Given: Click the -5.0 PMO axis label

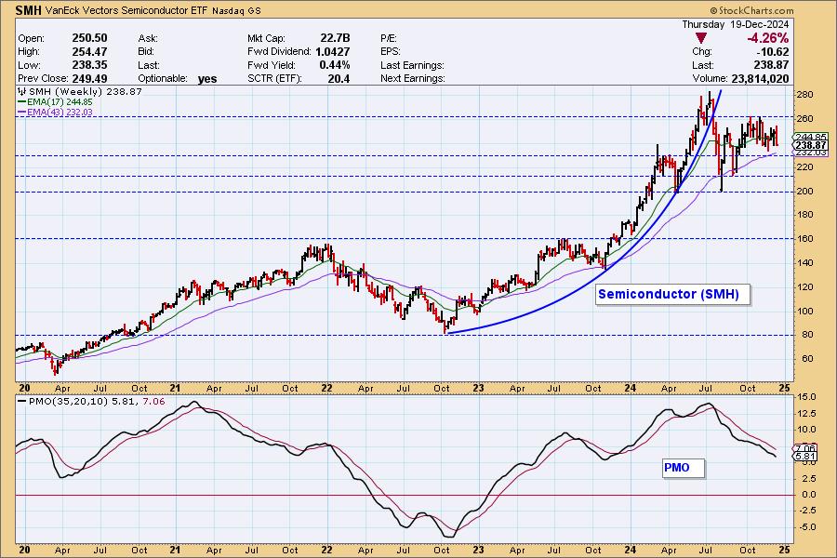Looking at the screenshot, I should pos(805,527).
